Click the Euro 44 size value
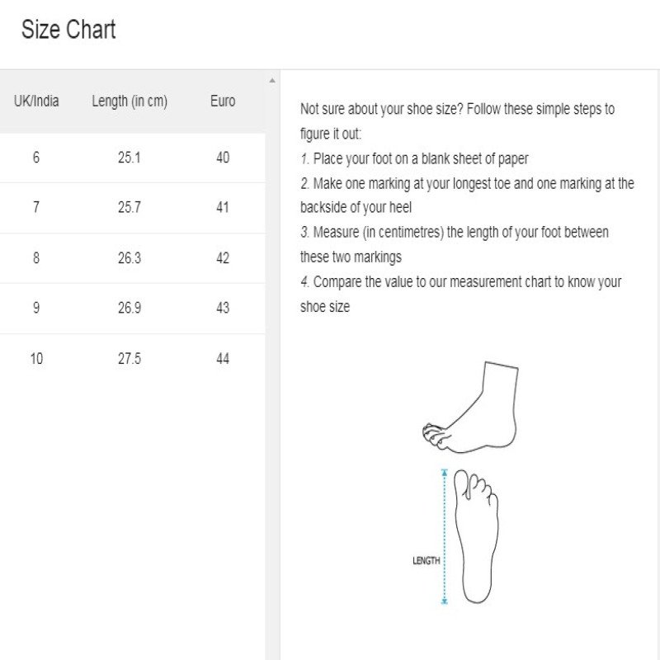 pyautogui.click(x=223, y=359)
